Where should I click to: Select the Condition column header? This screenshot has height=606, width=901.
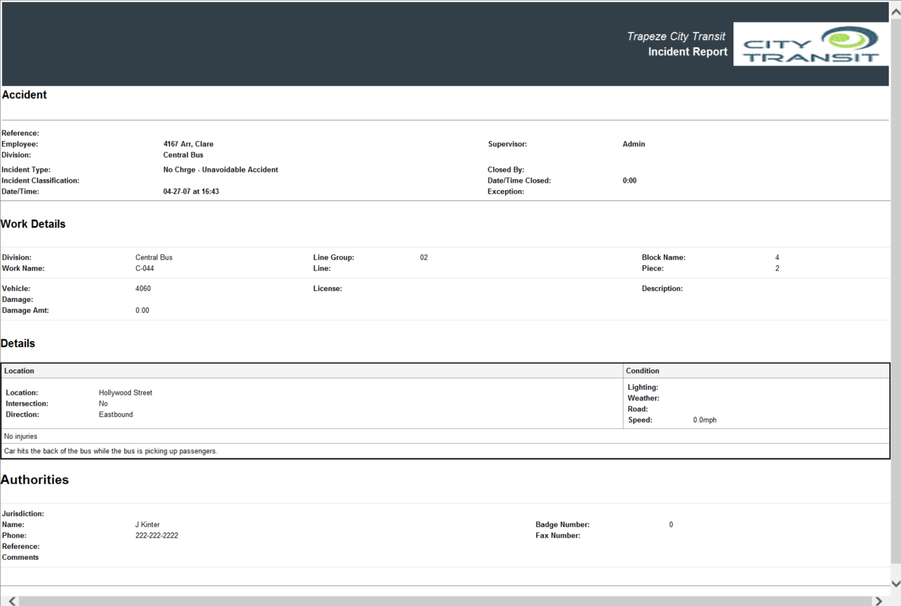(643, 370)
